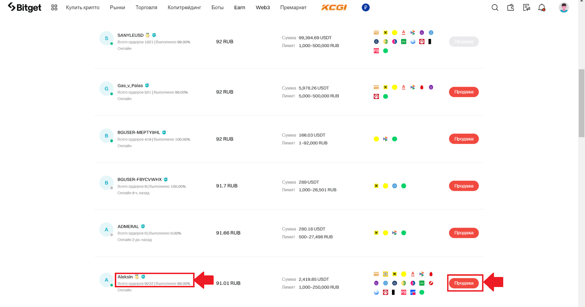Open SANYLEUSD merchant profile name
The width and height of the screenshot is (585, 307).
point(131,35)
